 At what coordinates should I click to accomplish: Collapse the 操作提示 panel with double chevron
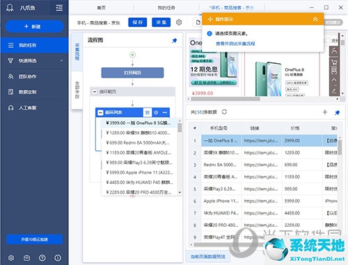pyautogui.click(x=315, y=19)
